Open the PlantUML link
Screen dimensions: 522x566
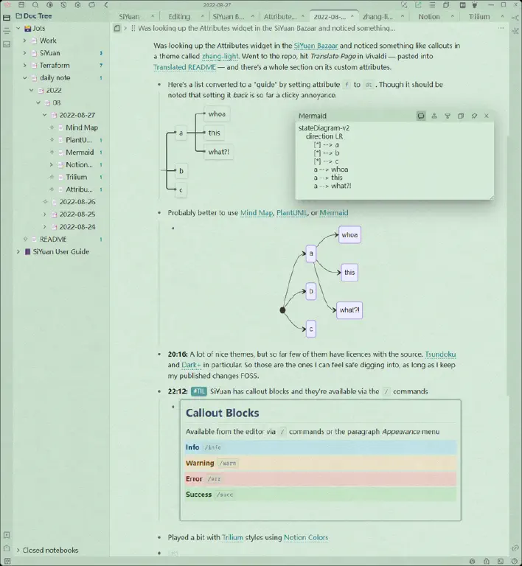click(291, 213)
